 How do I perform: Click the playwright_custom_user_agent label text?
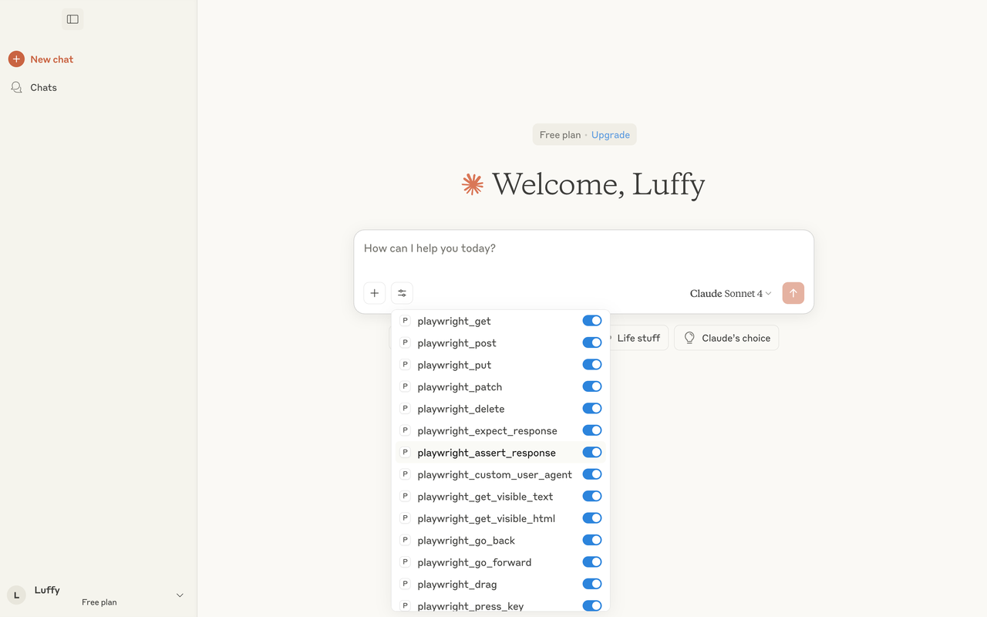click(494, 475)
